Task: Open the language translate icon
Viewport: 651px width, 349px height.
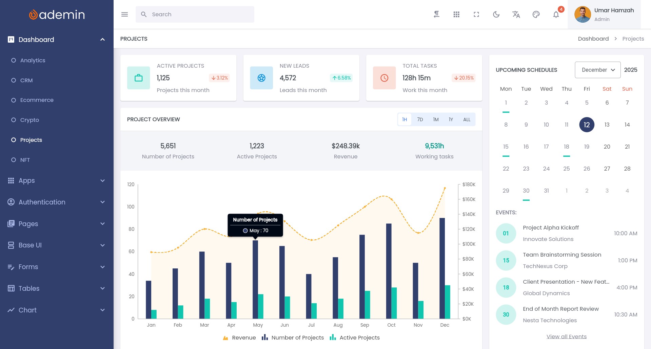Action: pyautogui.click(x=516, y=14)
